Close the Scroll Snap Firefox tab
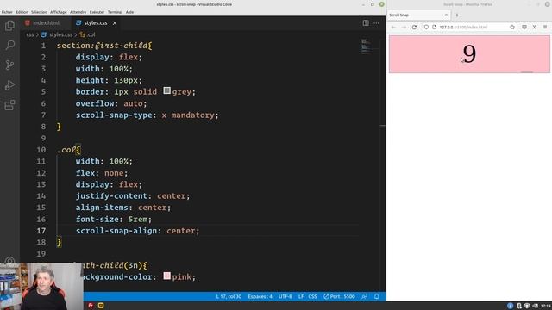This screenshot has width=552, height=310. pyautogui.click(x=446, y=15)
